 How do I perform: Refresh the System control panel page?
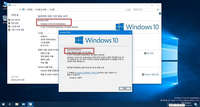129,10
